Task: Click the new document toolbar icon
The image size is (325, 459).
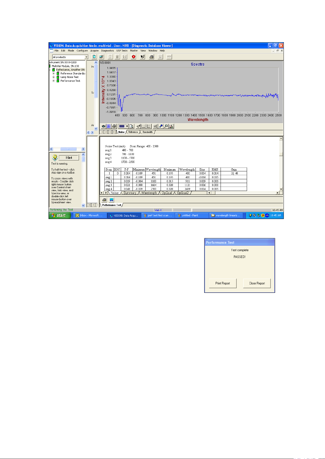Action: pos(94,57)
